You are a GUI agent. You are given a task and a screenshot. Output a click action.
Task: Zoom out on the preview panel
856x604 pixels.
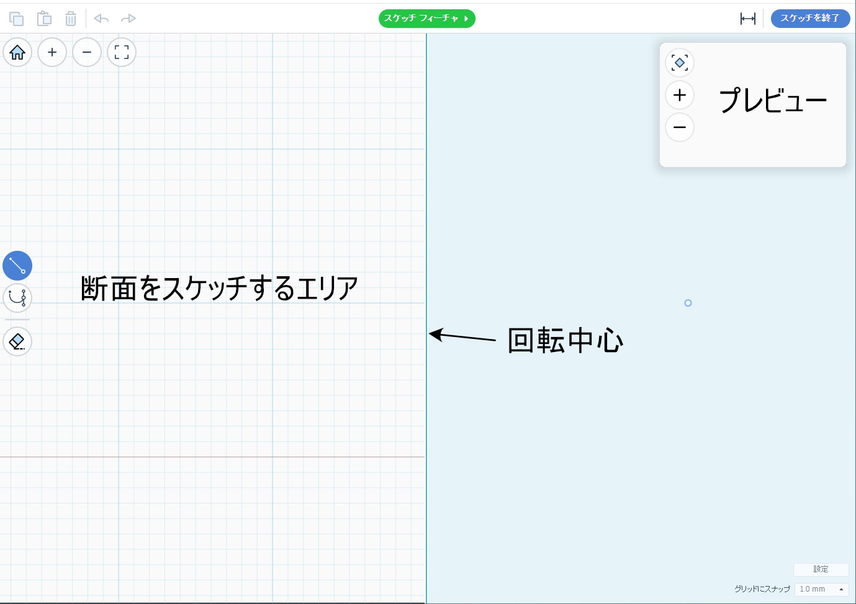coord(680,127)
